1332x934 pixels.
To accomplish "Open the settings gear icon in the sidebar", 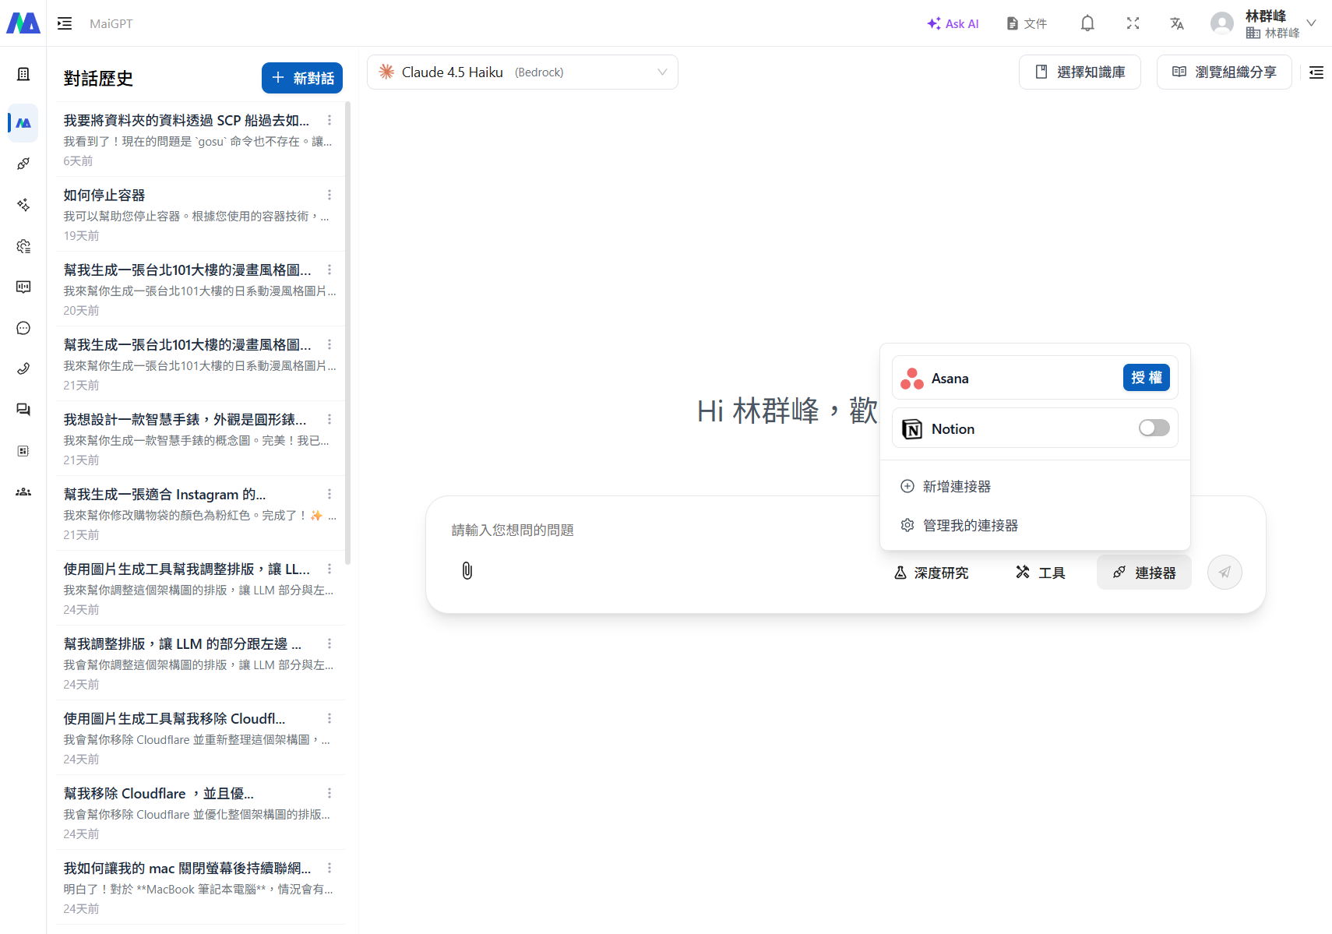I will click(23, 246).
